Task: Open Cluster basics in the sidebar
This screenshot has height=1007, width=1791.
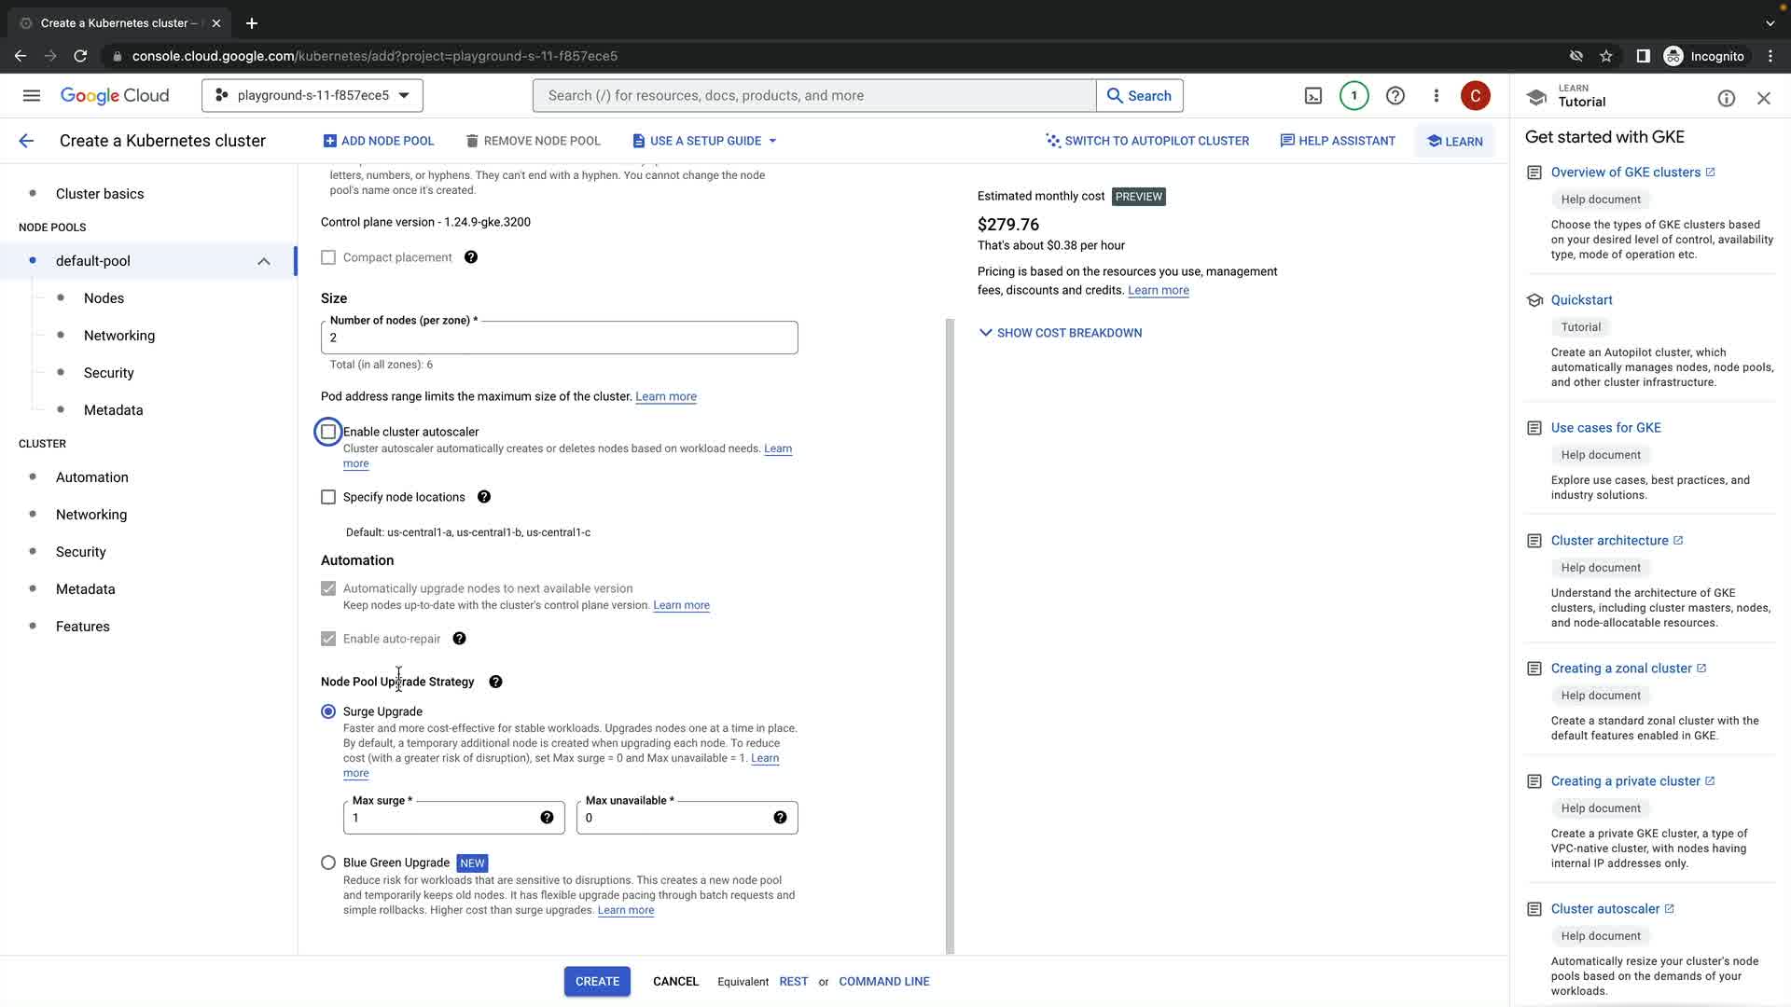Action: (100, 194)
